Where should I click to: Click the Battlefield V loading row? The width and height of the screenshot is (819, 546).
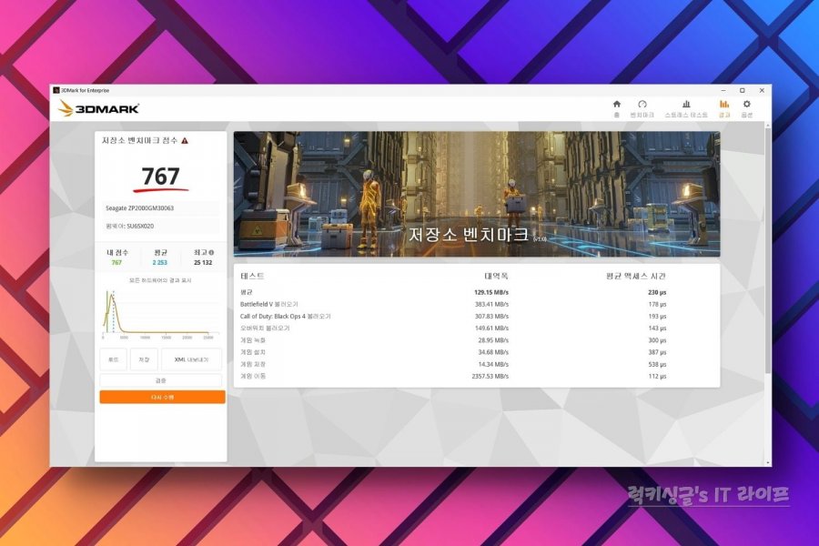(x=453, y=304)
